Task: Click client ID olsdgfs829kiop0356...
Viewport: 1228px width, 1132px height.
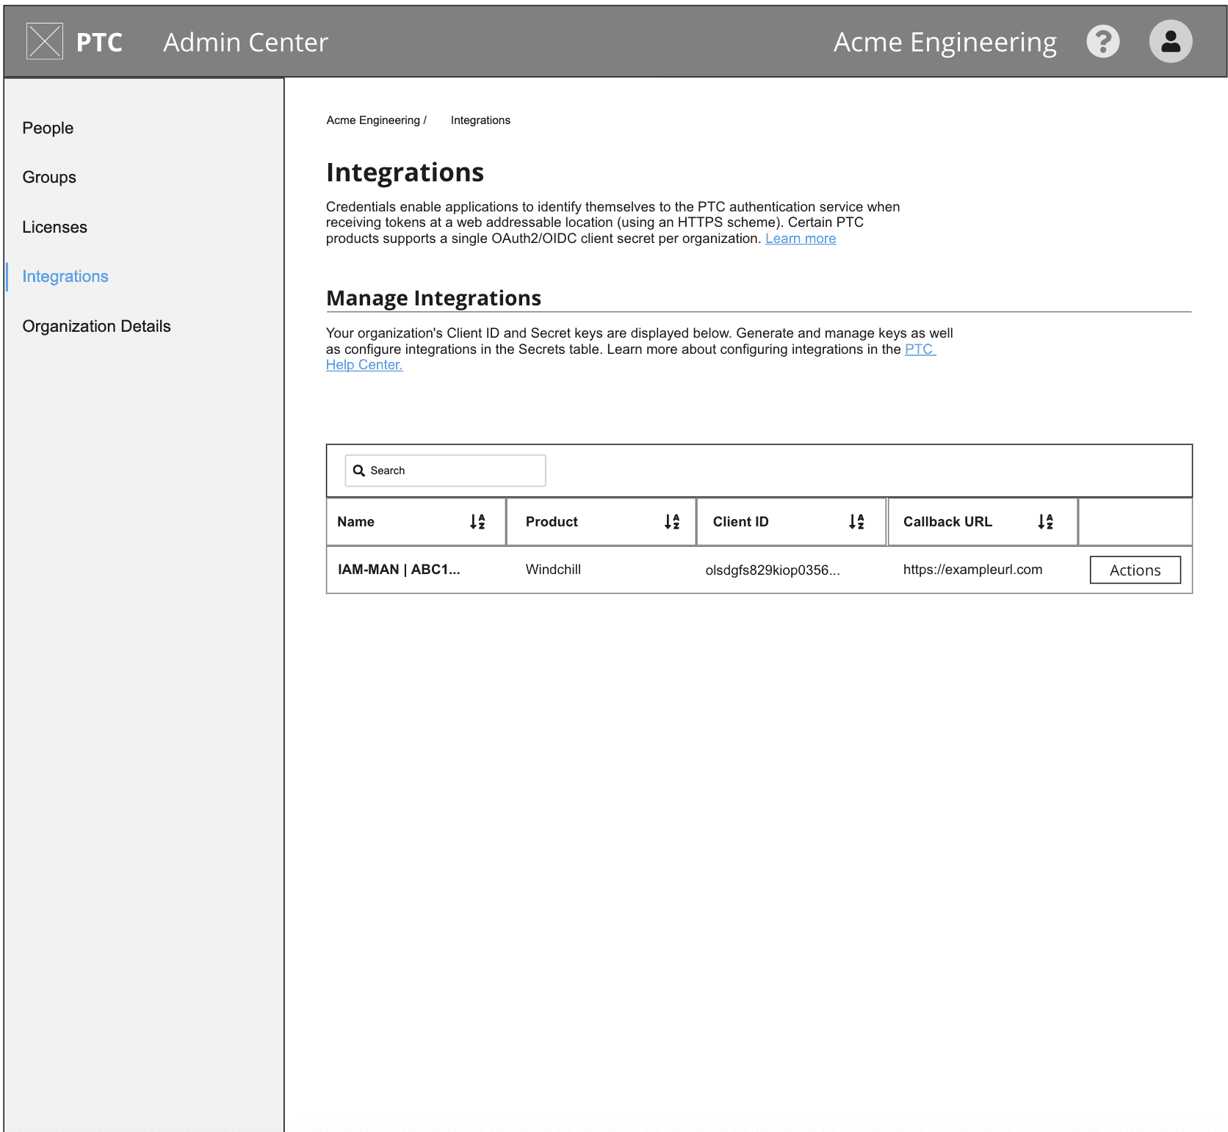Action: coord(773,570)
